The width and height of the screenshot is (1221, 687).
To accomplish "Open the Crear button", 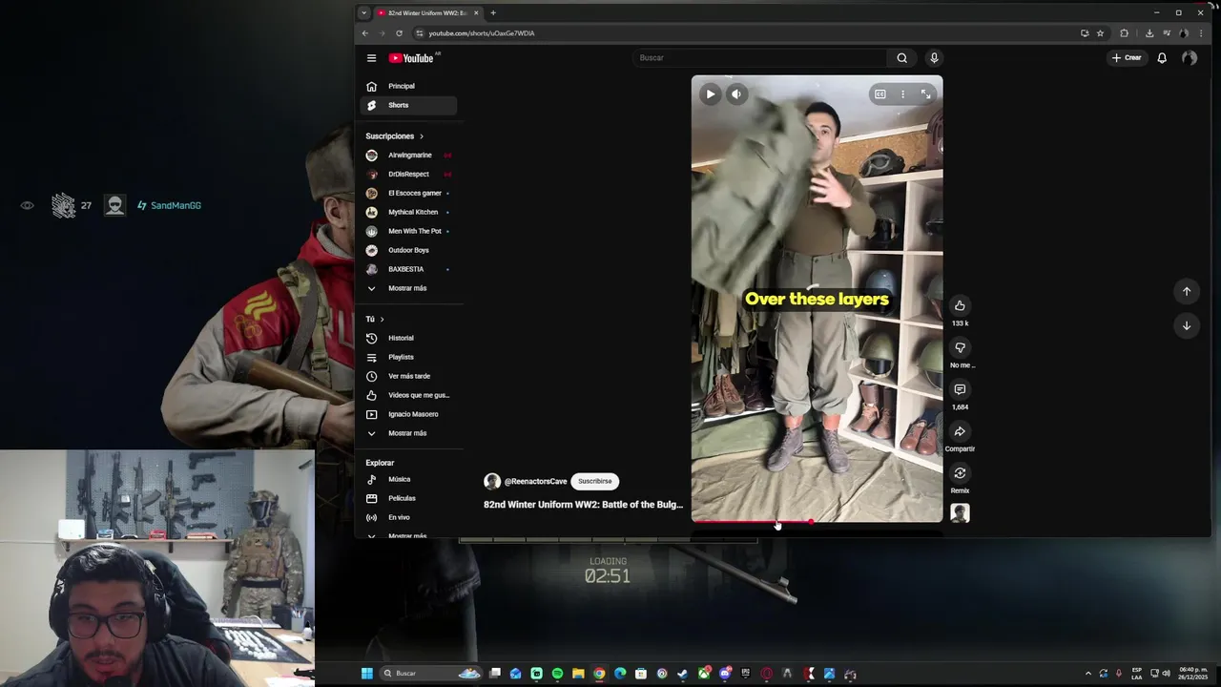I will [1127, 58].
